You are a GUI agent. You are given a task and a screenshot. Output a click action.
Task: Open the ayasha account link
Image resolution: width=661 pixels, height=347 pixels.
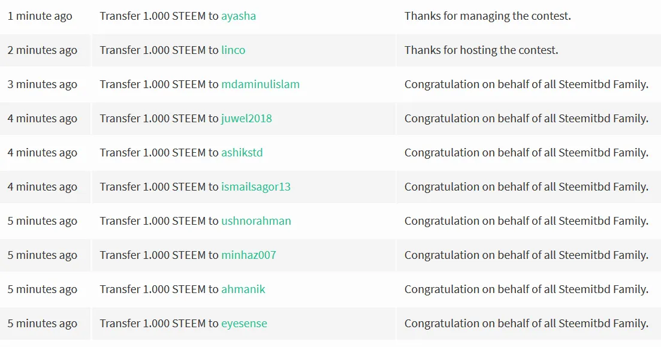[239, 16]
